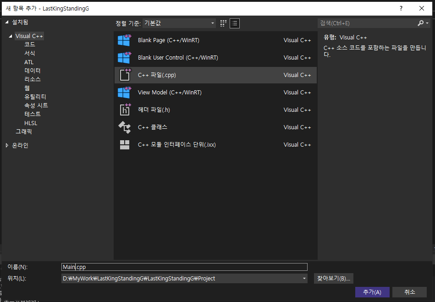This screenshot has width=435, height=302.
Task: Choose the C++ 모듈 인터페이스 단위(.ixx) icon
Action: (x=125, y=145)
